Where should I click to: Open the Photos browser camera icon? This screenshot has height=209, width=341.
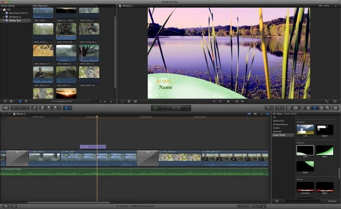295,108
